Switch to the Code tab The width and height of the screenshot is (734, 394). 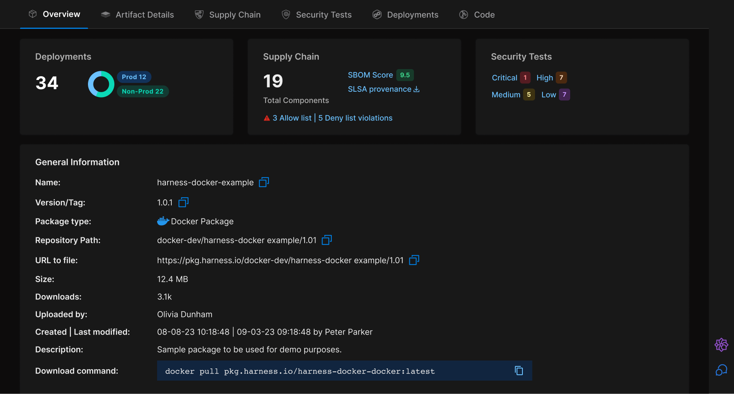tap(477, 15)
